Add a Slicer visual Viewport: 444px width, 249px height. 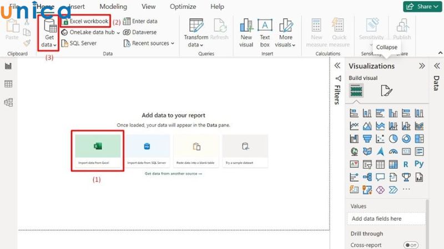point(367,164)
